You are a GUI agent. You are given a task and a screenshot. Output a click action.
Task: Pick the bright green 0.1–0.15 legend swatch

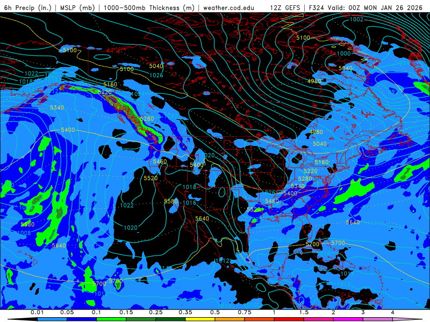click(111, 319)
